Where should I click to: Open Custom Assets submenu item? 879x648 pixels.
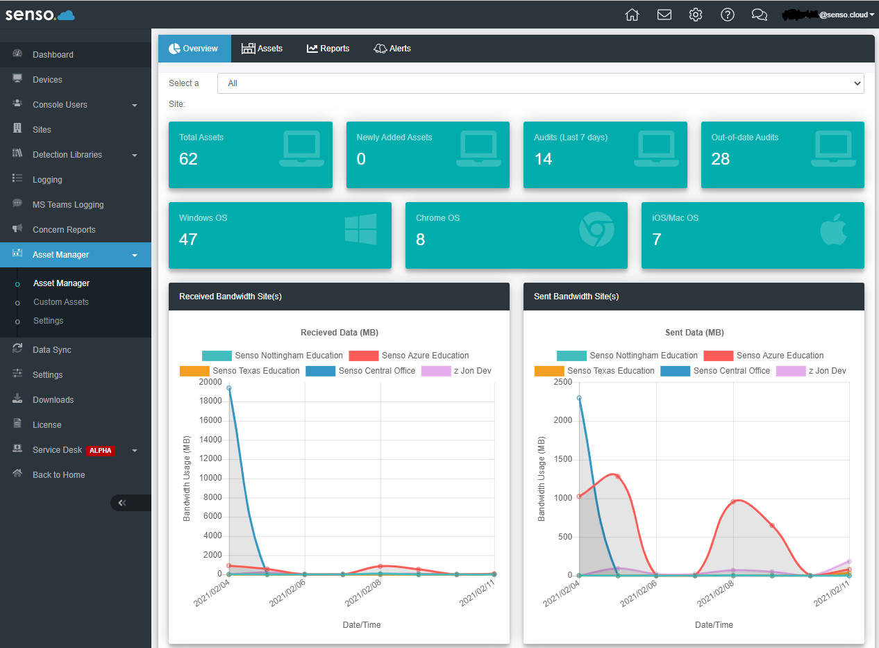click(61, 302)
